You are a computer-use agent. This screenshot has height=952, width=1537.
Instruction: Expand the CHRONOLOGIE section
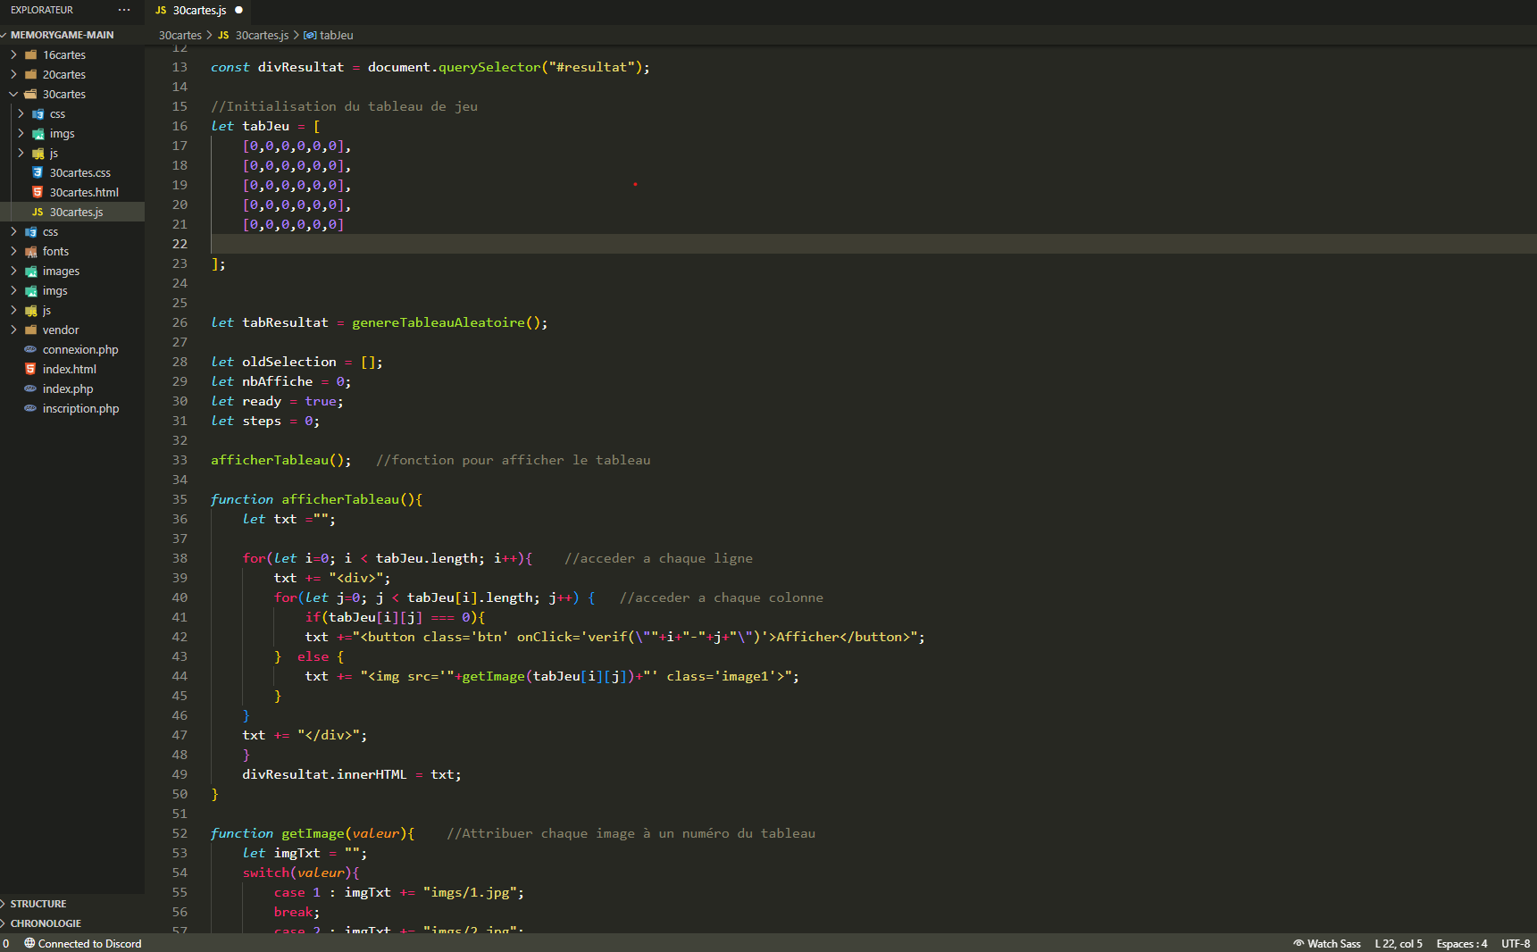point(45,923)
